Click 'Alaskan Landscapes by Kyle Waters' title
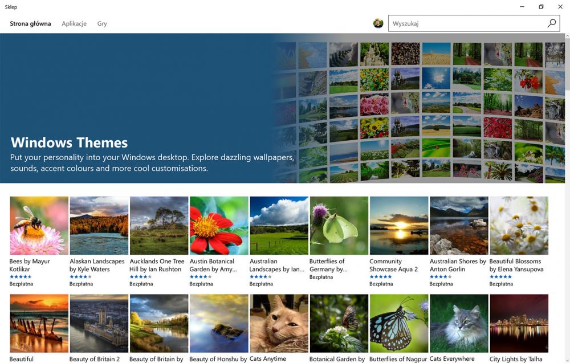The width and height of the screenshot is (570, 363). 97,265
